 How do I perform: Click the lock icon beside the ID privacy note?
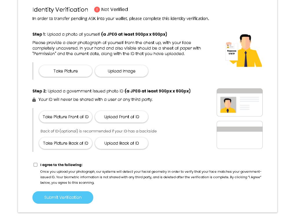34,100
